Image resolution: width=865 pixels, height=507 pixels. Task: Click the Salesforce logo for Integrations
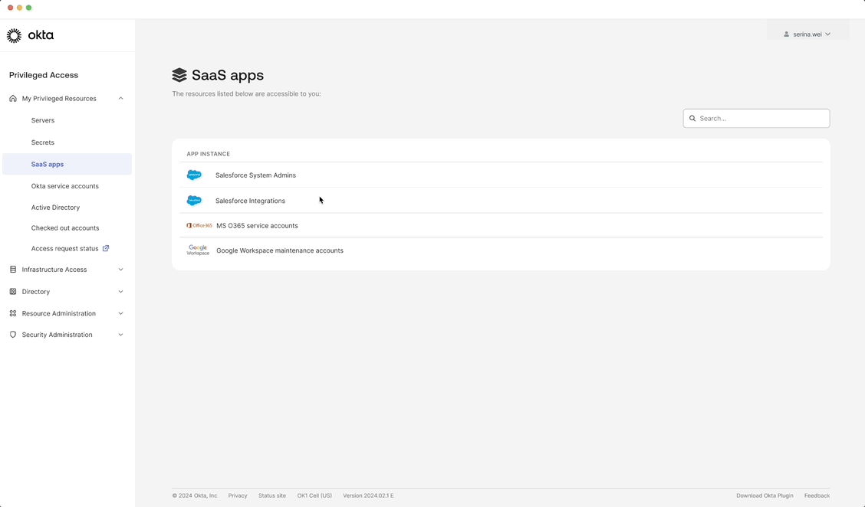click(x=194, y=201)
